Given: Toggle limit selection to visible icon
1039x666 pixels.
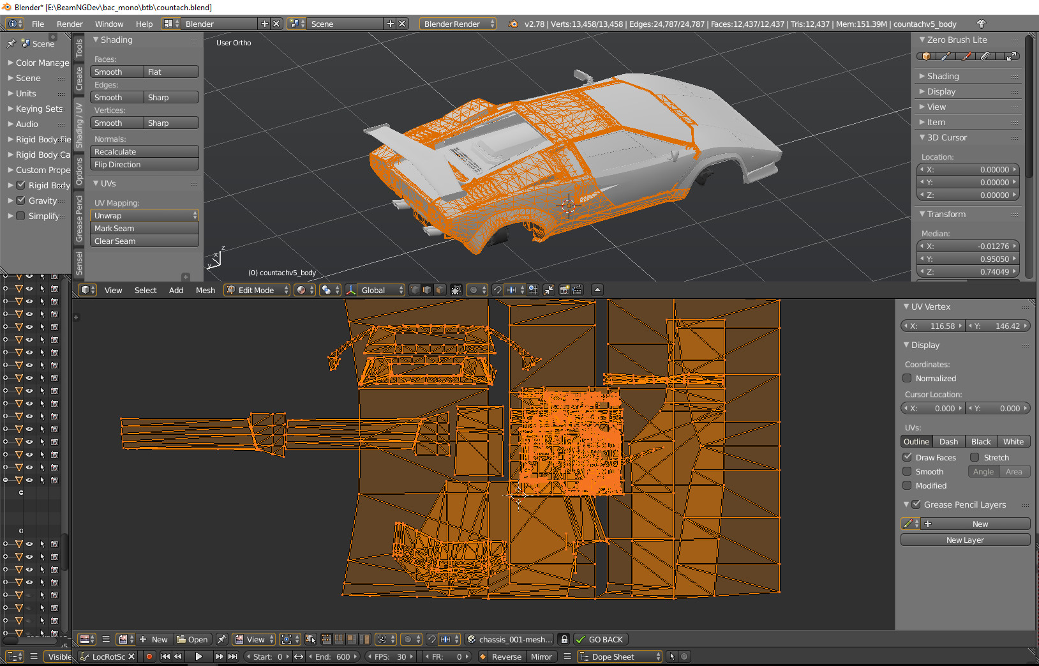Looking at the screenshot, I should [x=456, y=290].
